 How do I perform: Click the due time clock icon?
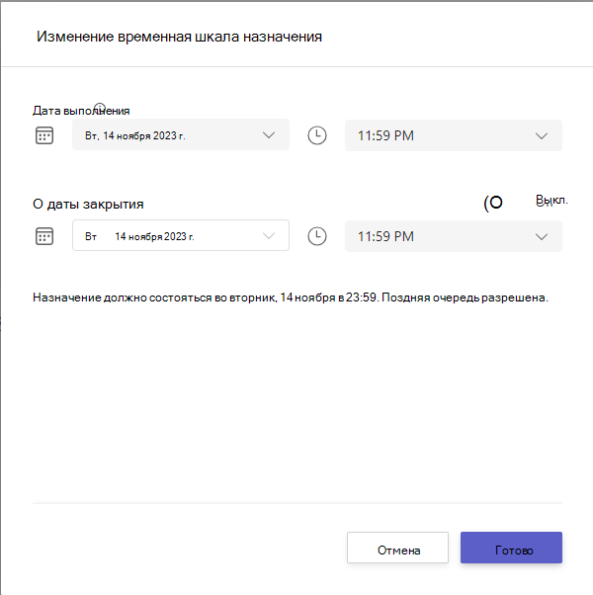[x=317, y=135]
